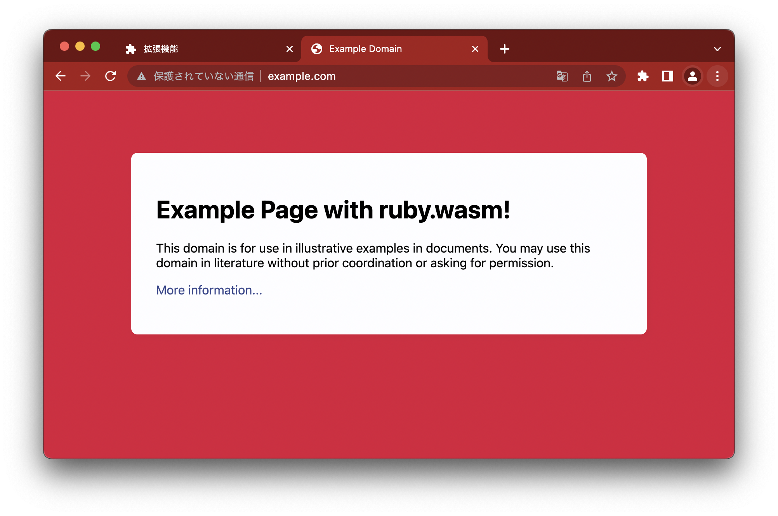
Task: Bookmark this page with the star
Action: 612,76
